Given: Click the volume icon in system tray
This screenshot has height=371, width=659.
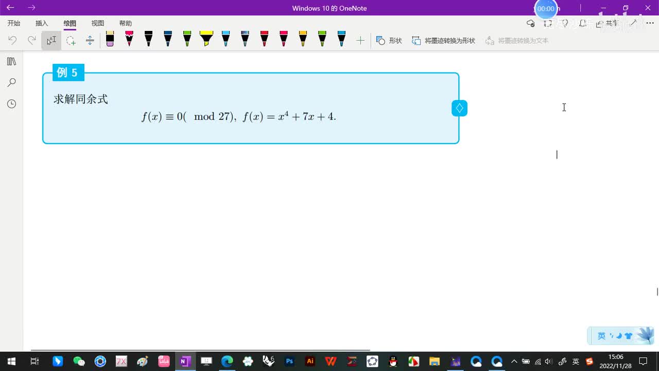Looking at the screenshot, I should (549, 361).
